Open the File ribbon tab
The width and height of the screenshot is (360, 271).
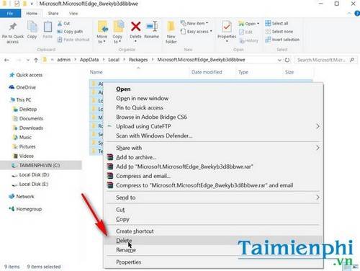pyautogui.click(x=10, y=14)
